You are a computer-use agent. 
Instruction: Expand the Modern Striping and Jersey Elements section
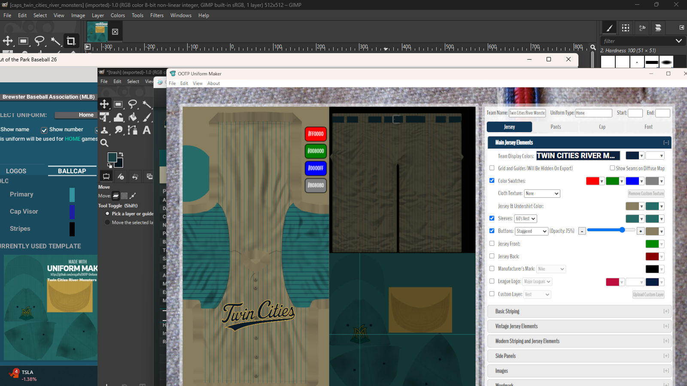click(579, 341)
